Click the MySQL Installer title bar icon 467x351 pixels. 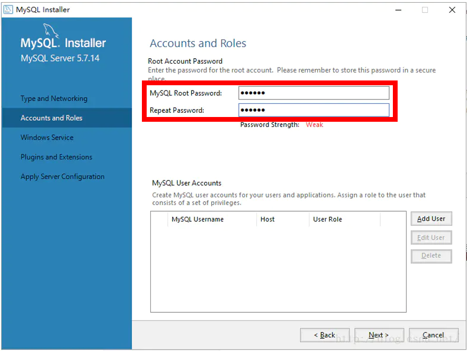[8, 10]
